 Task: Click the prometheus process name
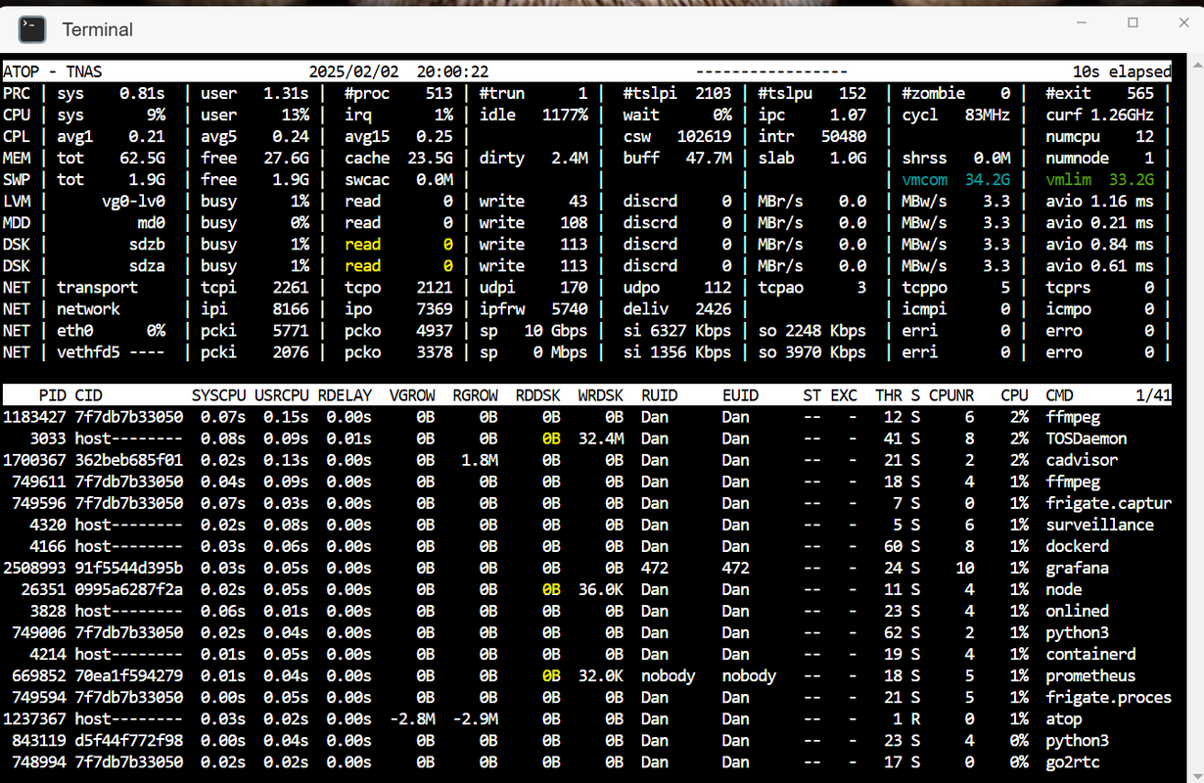1090,675
